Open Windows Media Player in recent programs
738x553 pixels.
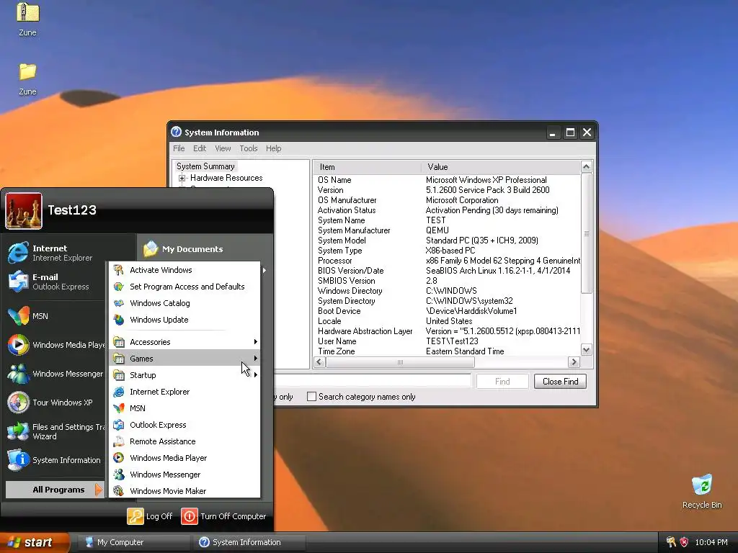(x=55, y=345)
